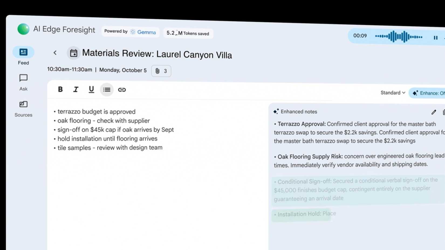
Task: Select the 'tile samples - review with design team' line
Action: click(109, 148)
